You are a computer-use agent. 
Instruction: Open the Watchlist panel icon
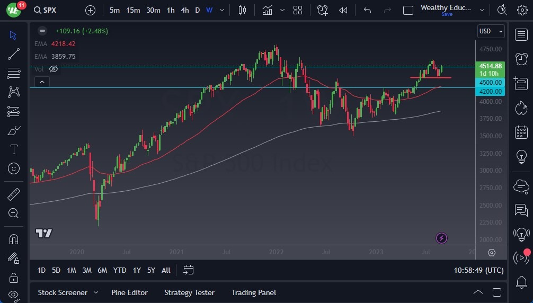tap(521, 34)
